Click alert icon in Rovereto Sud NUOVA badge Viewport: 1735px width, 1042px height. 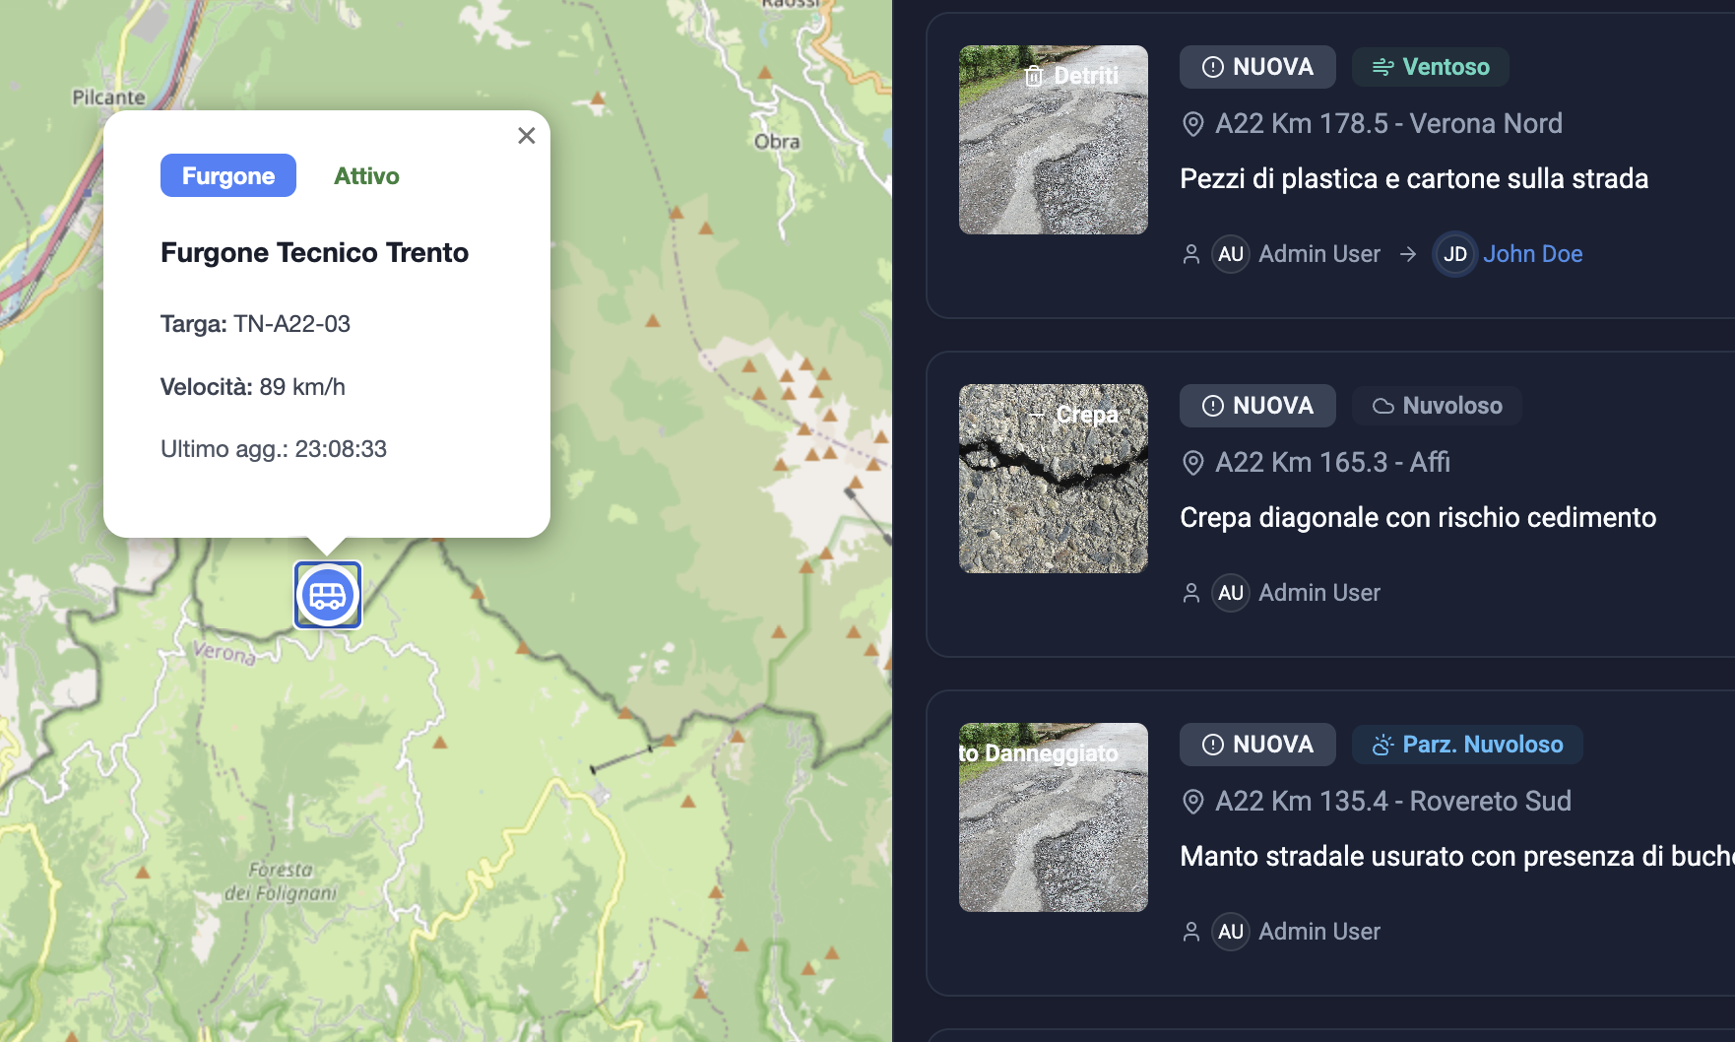(x=1213, y=745)
